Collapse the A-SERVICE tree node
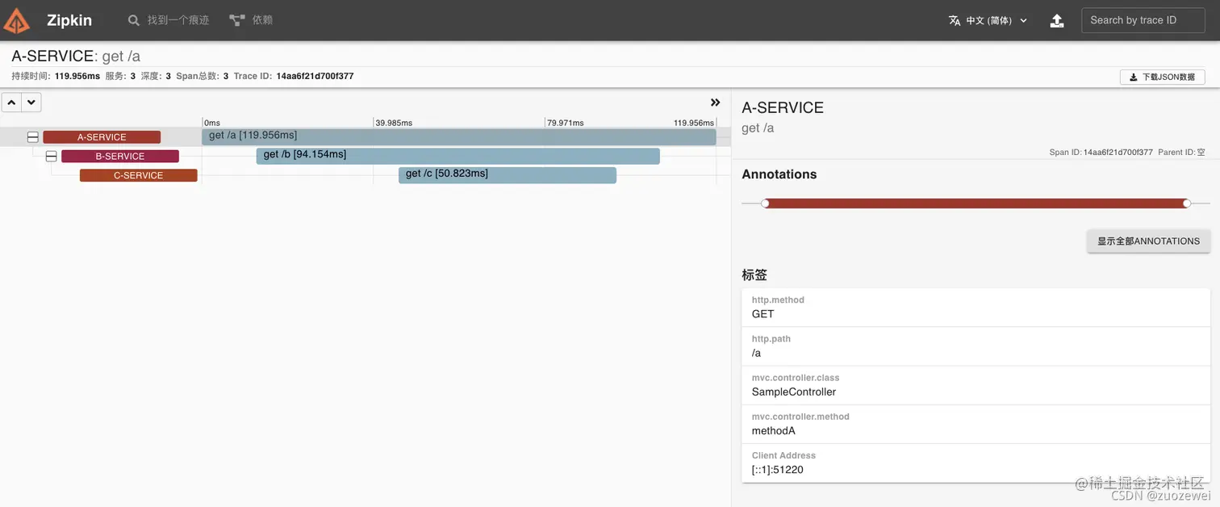 pyautogui.click(x=33, y=137)
